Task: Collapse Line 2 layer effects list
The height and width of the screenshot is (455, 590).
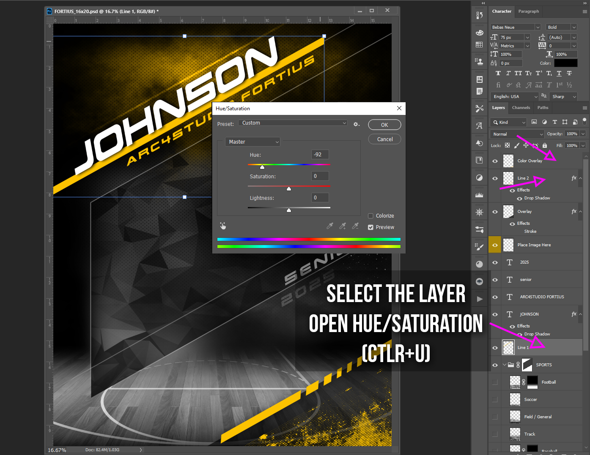Action: (x=581, y=178)
